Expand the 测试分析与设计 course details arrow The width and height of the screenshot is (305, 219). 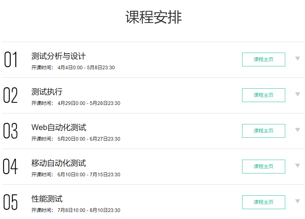coord(298,59)
